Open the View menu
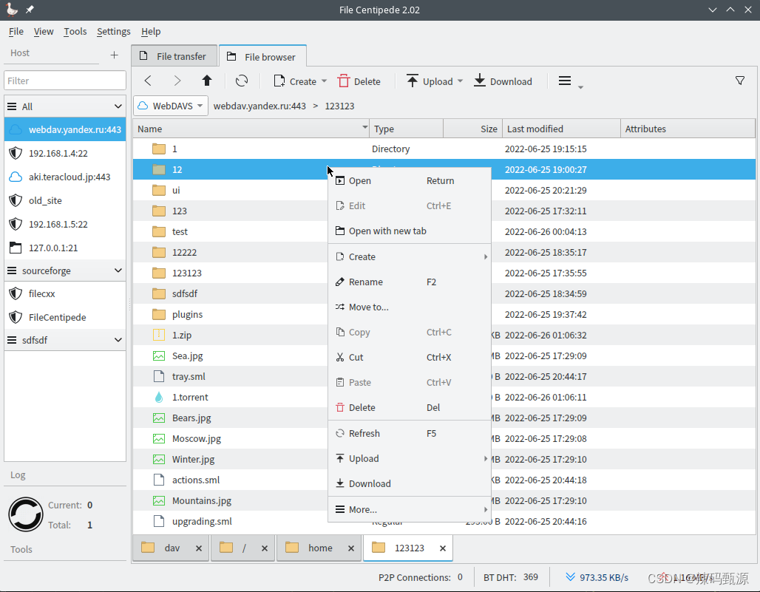 44,32
